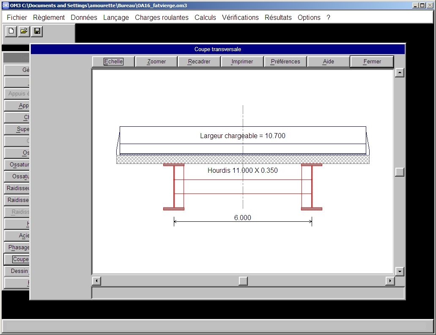The width and height of the screenshot is (436, 335).
Task: Click the horizontal scrollbar left arrow
Action: (x=96, y=281)
